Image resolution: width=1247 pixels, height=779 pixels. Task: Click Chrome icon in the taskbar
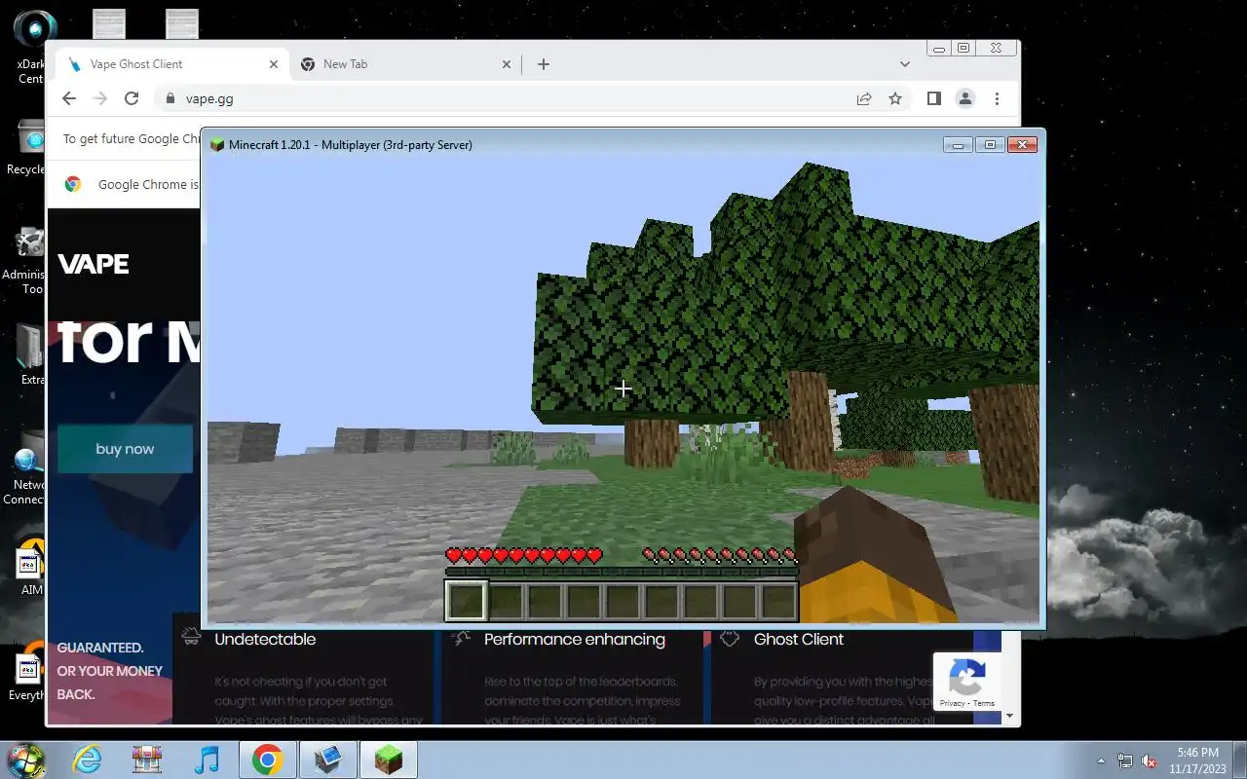point(267,760)
